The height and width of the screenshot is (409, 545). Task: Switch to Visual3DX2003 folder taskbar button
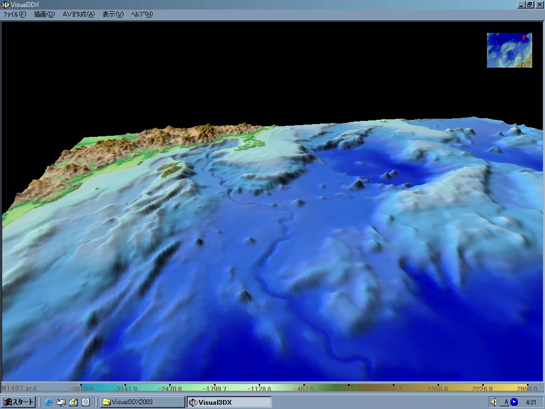tap(142, 402)
